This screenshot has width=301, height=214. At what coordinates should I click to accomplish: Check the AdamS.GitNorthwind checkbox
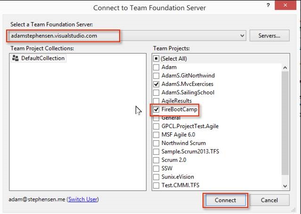156,76
